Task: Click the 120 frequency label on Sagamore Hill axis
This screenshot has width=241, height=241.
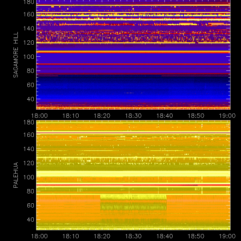Action: point(29,42)
